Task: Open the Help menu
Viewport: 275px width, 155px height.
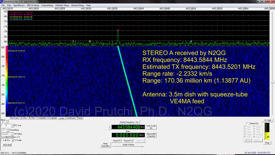Action: tap(88, 5)
